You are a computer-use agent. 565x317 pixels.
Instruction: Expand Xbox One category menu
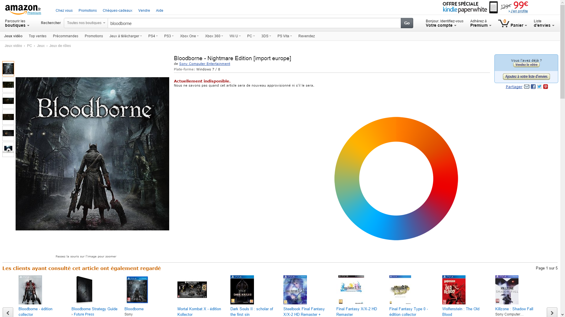click(189, 36)
